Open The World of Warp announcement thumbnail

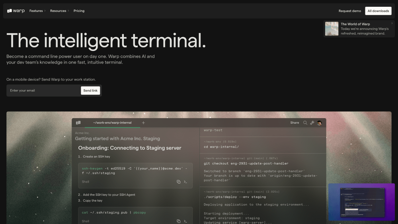pos(332,29)
